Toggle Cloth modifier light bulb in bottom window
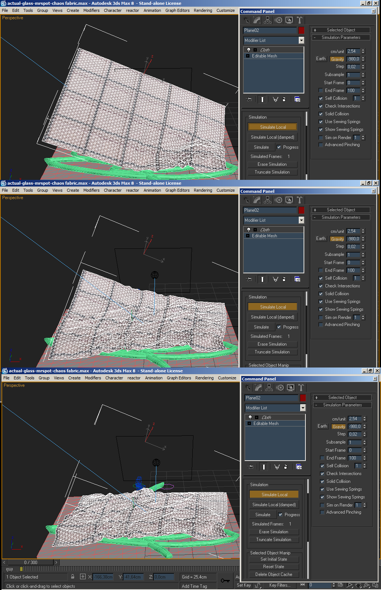The image size is (381, 590). 250,417
